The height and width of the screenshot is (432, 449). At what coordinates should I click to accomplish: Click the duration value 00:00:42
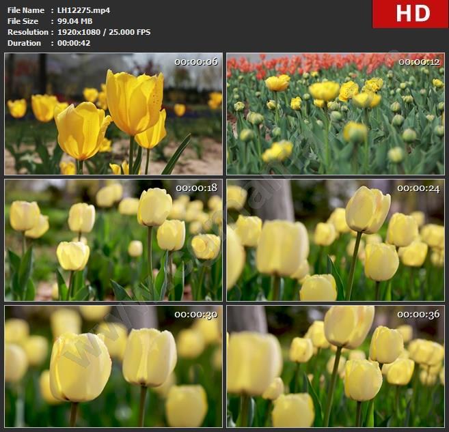[74, 43]
